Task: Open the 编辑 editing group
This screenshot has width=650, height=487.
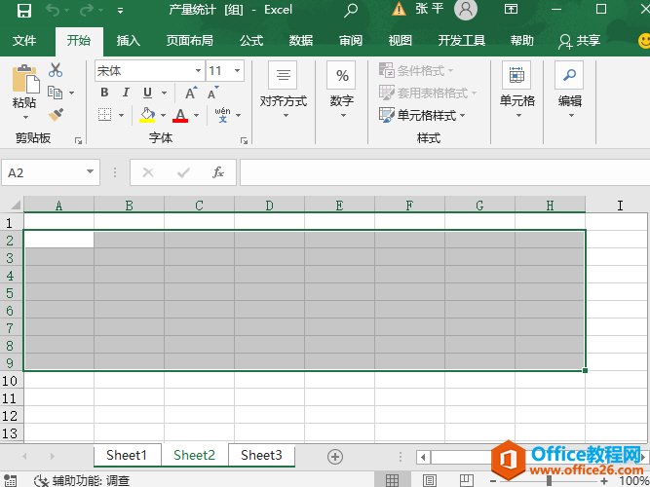Action: pyautogui.click(x=569, y=90)
